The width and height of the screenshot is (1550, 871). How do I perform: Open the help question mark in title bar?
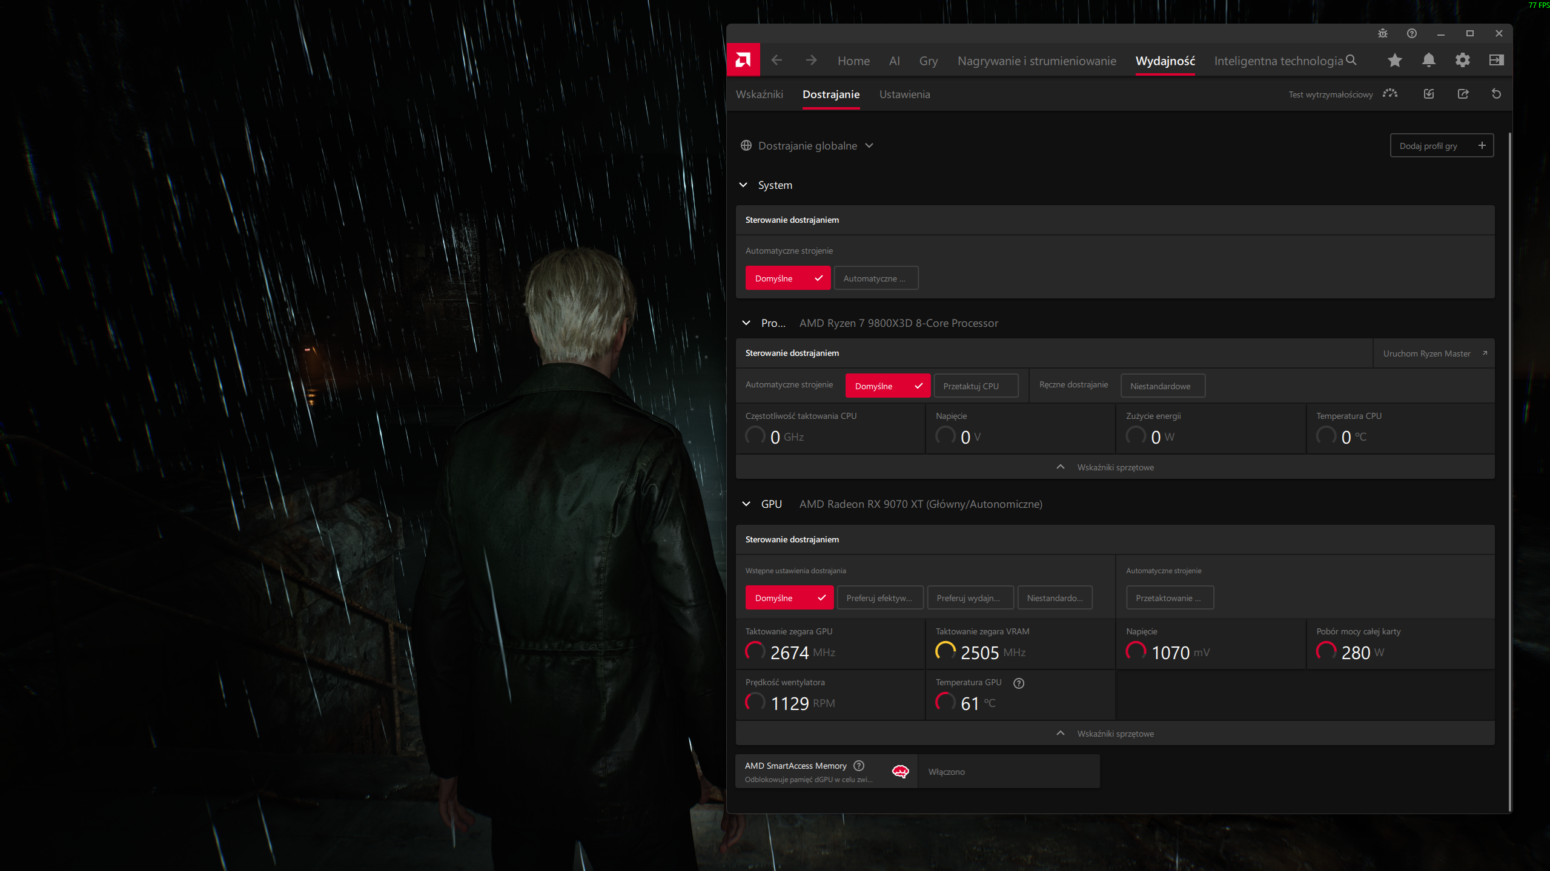pyautogui.click(x=1412, y=33)
